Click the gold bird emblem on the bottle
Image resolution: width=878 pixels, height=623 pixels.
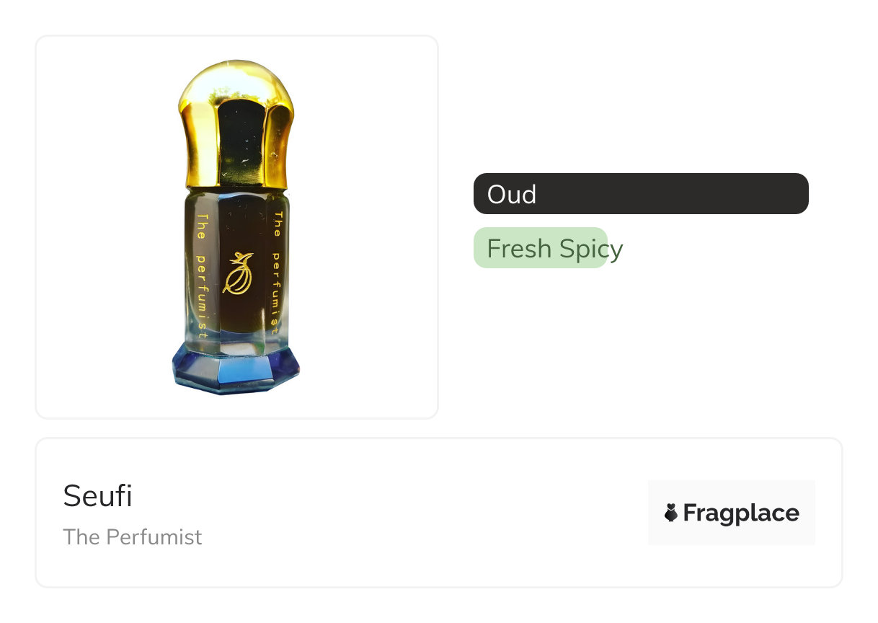[x=238, y=273]
